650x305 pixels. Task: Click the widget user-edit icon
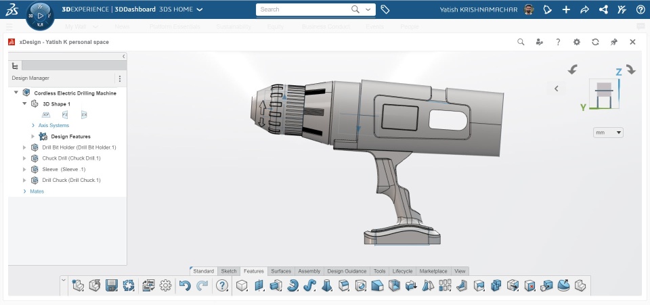[x=540, y=42]
